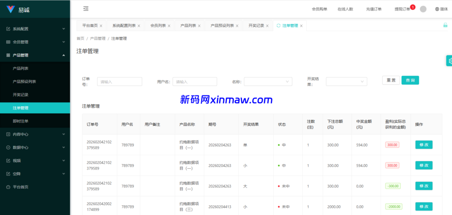Screen dimensions: 452x215
Task: Click the 空降 sidebar icon
Action: point(8,174)
